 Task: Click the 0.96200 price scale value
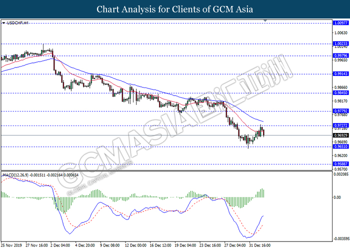tap(341, 155)
